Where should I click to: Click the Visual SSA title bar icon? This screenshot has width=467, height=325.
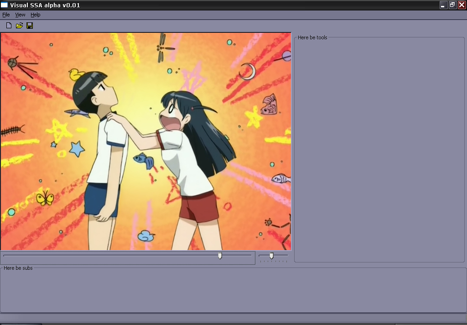[5, 5]
